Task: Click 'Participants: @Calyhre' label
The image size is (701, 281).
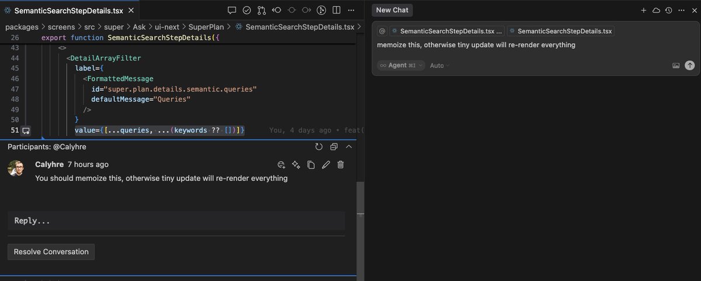Action: 47,147
